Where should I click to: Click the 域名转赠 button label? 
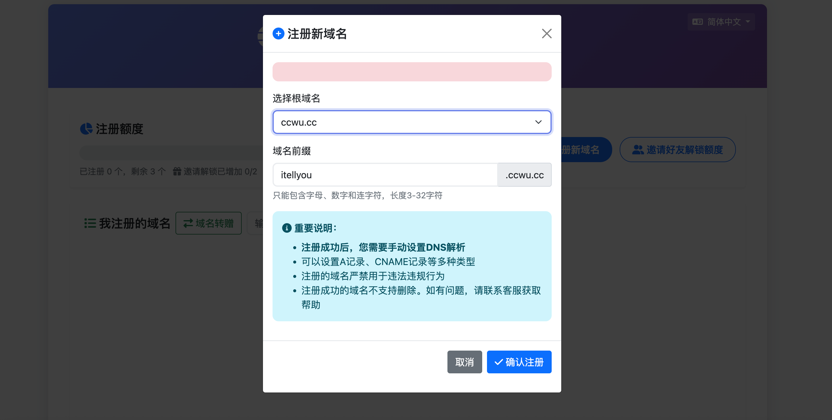214,223
